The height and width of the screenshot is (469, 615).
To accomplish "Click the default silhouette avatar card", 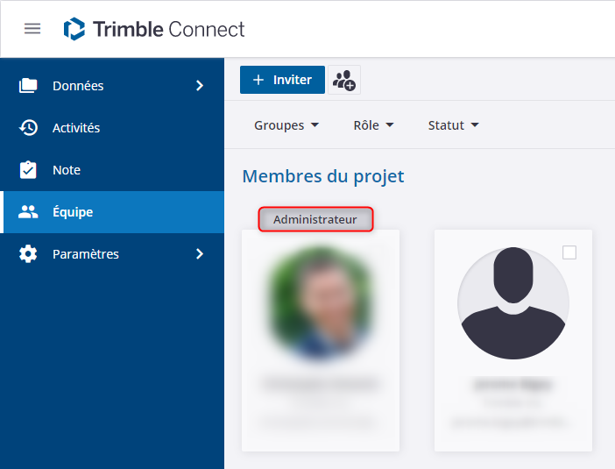I will (x=513, y=303).
